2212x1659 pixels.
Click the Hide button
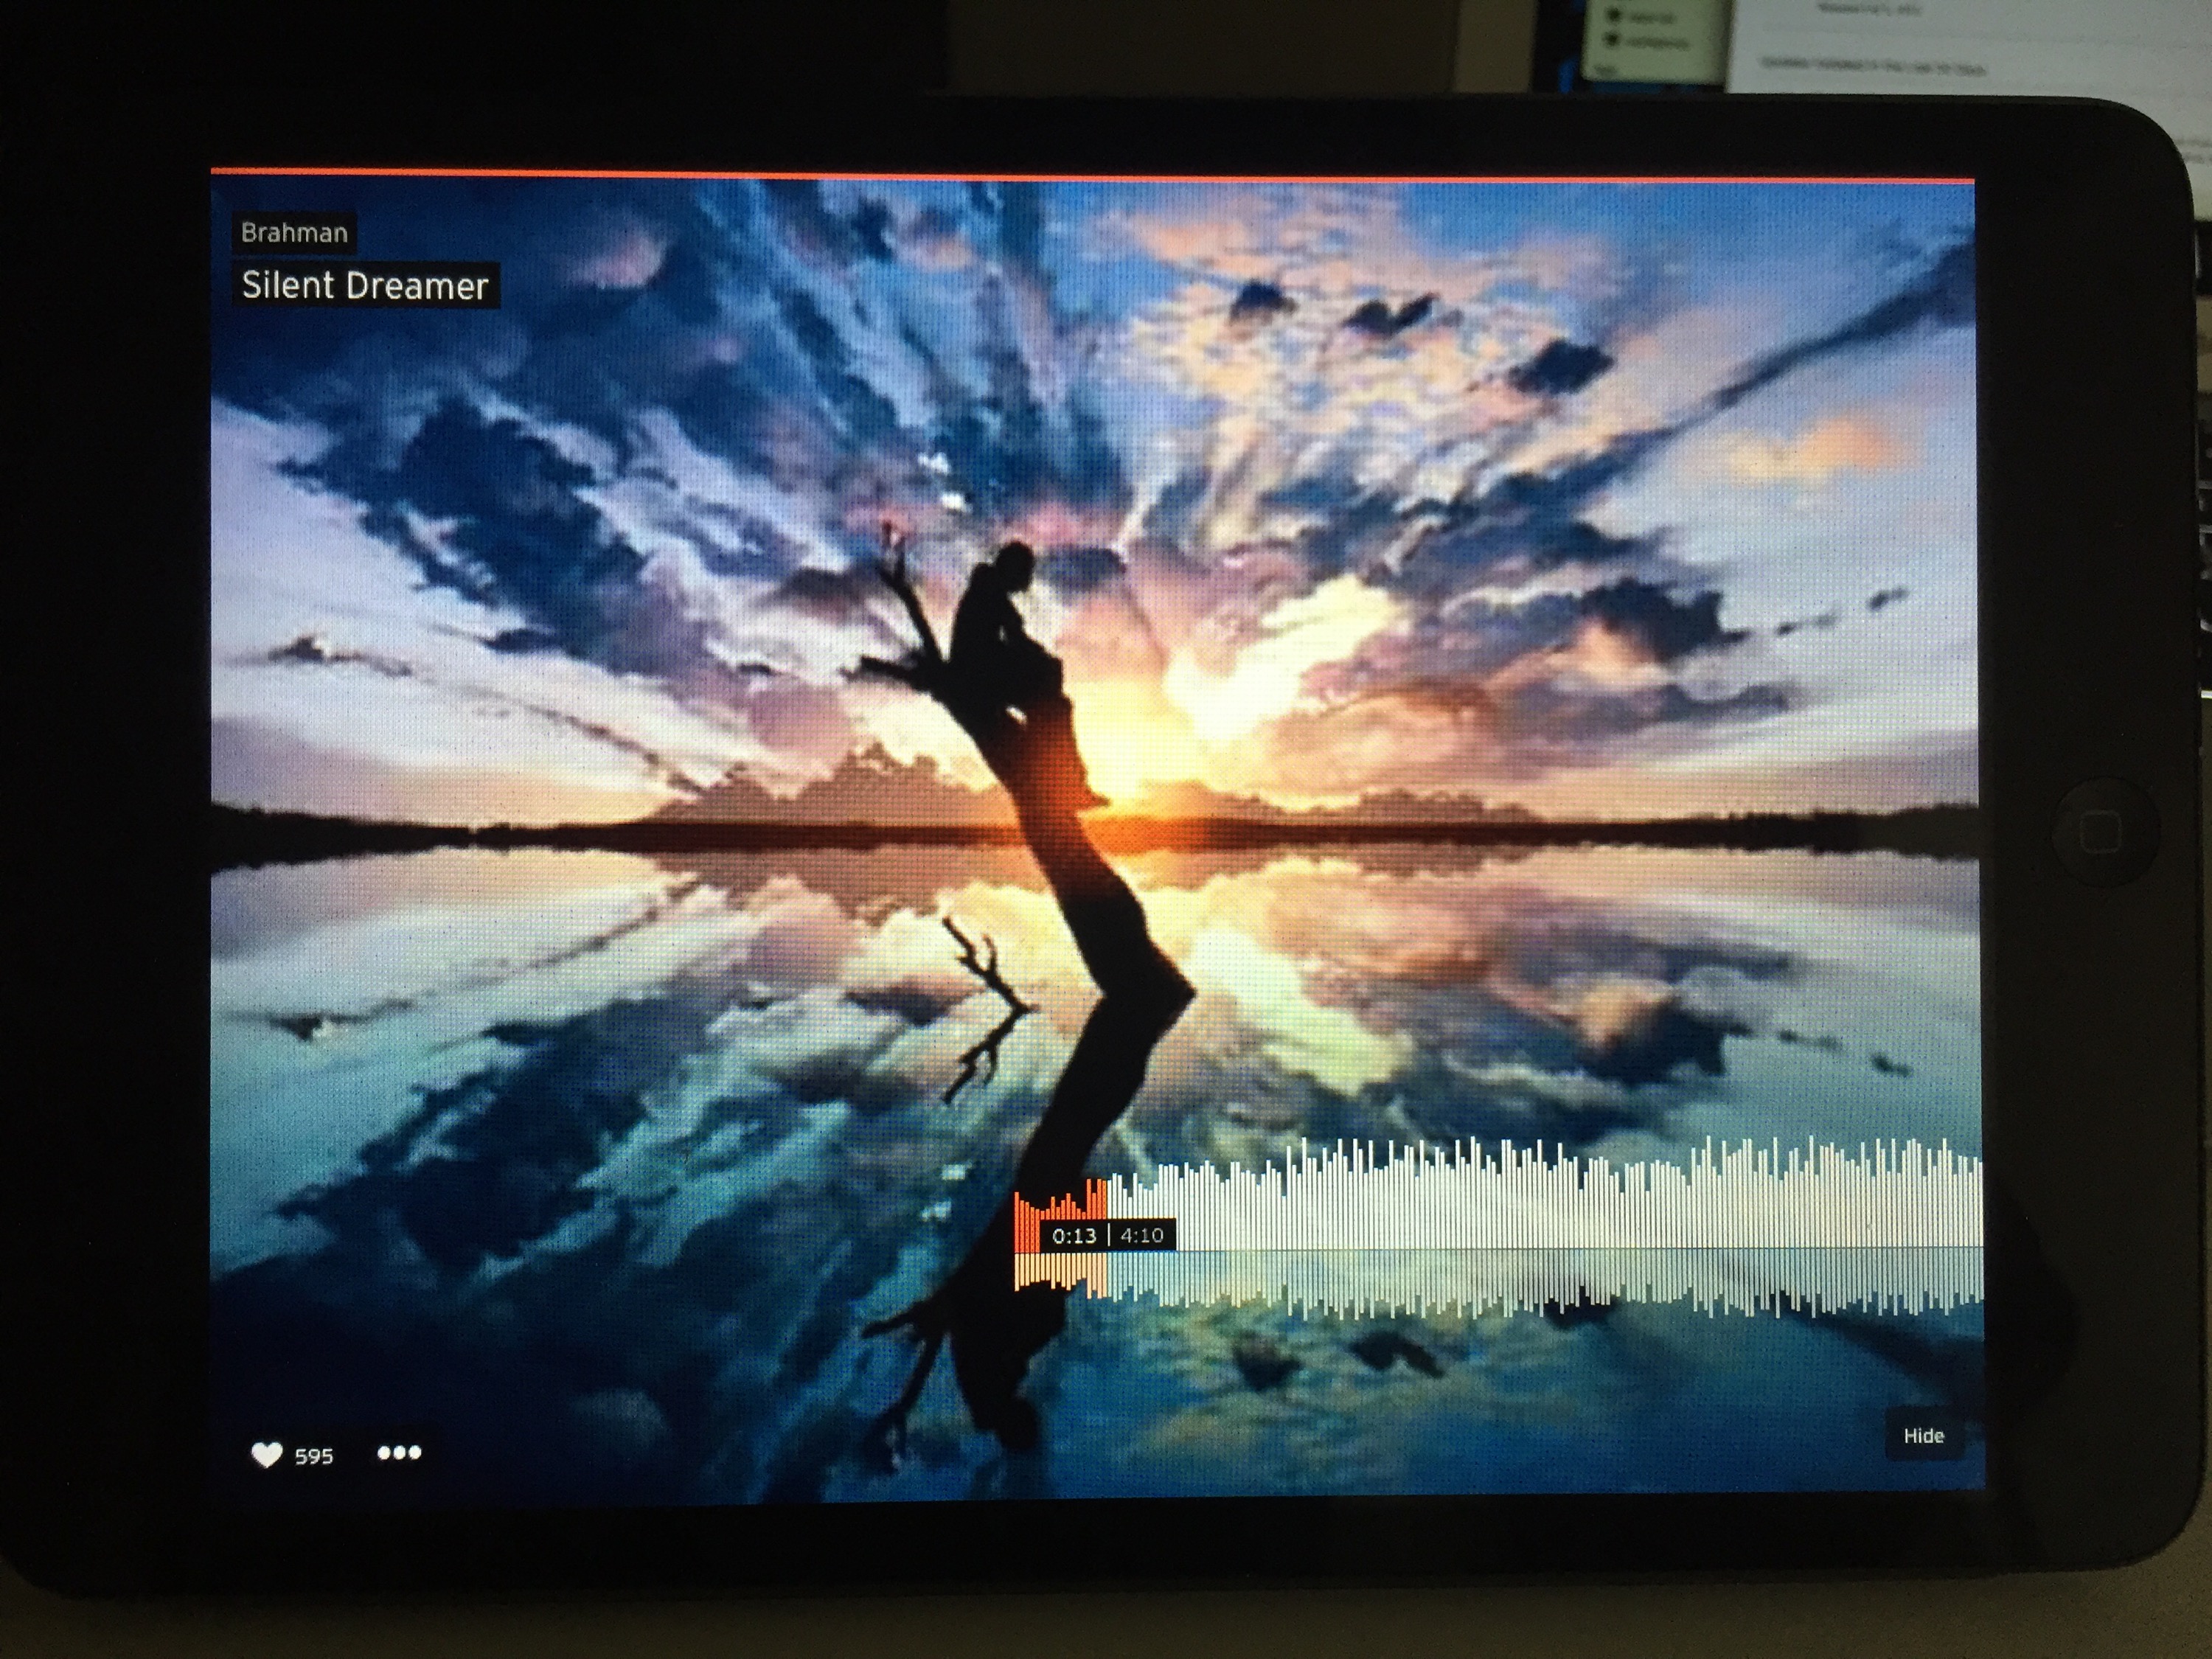tap(1923, 1436)
